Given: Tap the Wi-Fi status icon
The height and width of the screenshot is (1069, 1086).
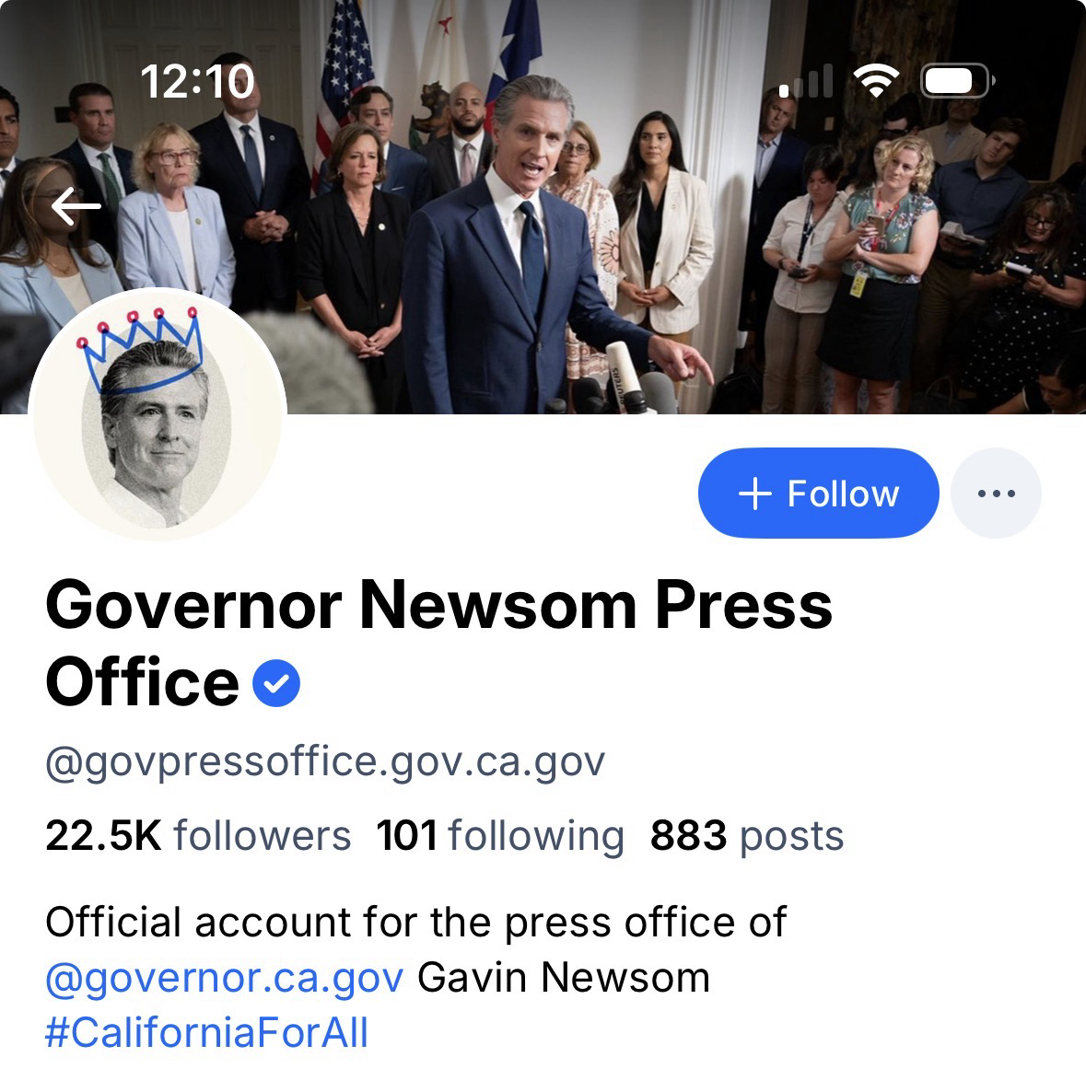Looking at the screenshot, I should pyautogui.click(x=876, y=80).
